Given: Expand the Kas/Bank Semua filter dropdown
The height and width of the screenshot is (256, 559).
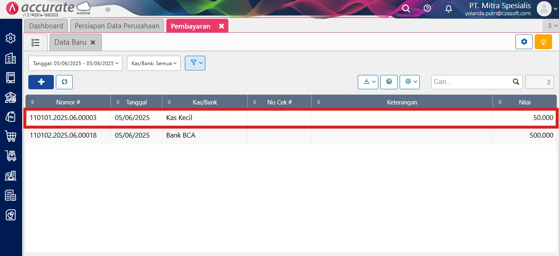Looking at the screenshot, I should pos(154,63).
